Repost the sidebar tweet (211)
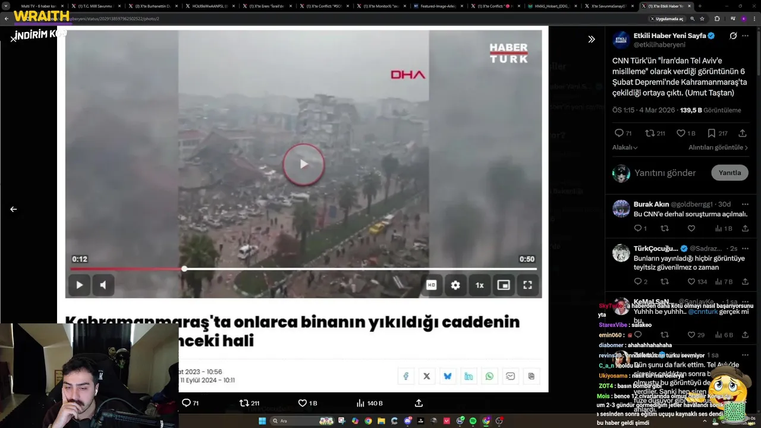The height and width of the screenshot is (428, 761). pos(655,133)
